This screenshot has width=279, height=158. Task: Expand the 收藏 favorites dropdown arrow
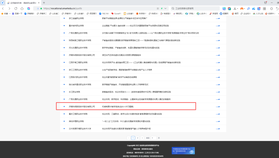coord(10,13)
